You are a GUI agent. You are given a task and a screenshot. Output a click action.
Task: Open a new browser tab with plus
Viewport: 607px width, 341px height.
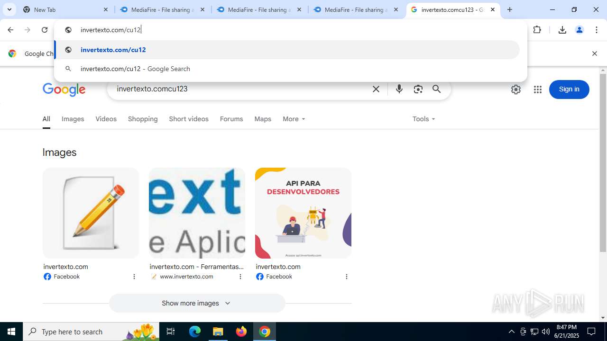click(510, 9)
